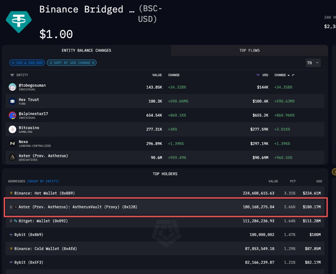
Task: Open Binance: Hot Wallet (0x889) address
Action: (44, 193)
